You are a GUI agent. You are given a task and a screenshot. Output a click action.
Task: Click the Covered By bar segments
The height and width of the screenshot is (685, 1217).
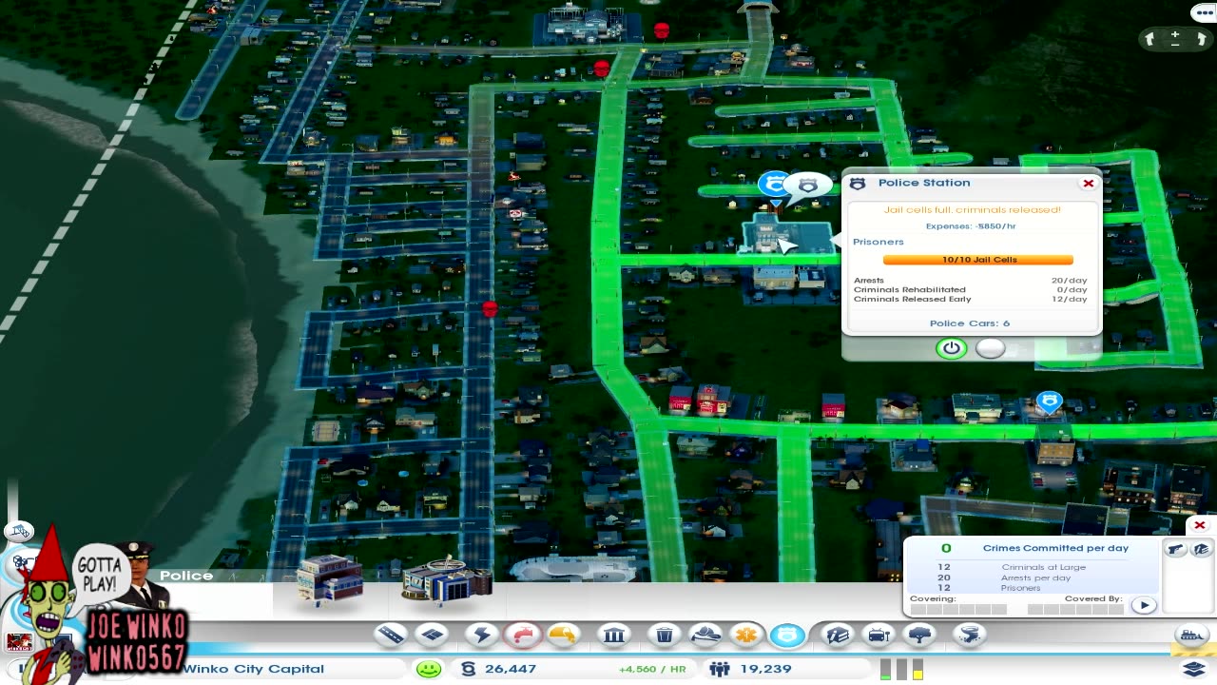[x=1075, y=609]
